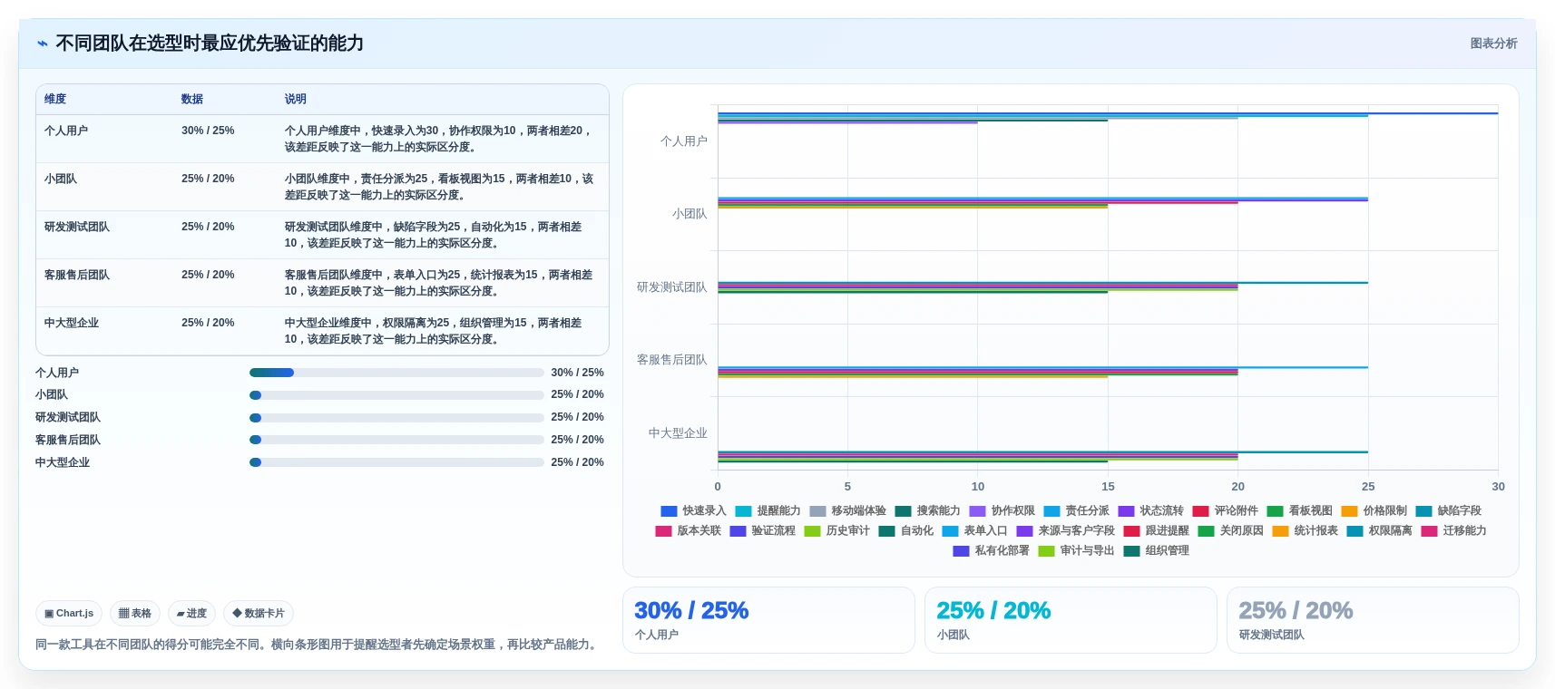This screenshot has width=1555, height=689.
Task: Click the 迁移能力 legend color swatch
Action: pyautogui.click(x=1429, y=531)
